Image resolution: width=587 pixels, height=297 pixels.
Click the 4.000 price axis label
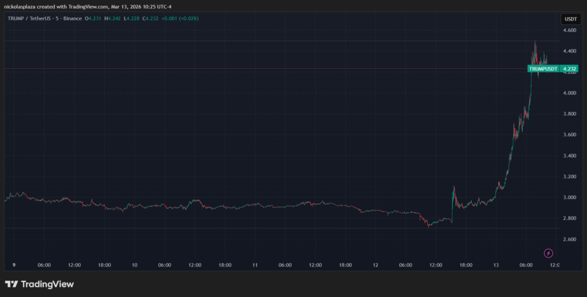[569, 93]
